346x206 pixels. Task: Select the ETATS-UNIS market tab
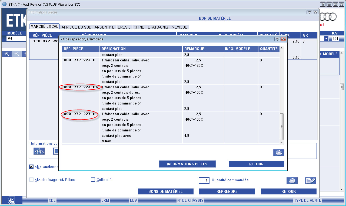click(158, 27)
